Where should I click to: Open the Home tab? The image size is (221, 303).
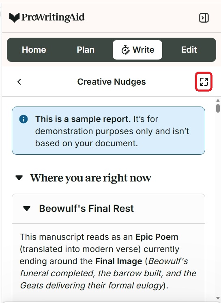(x=34, y=50)
